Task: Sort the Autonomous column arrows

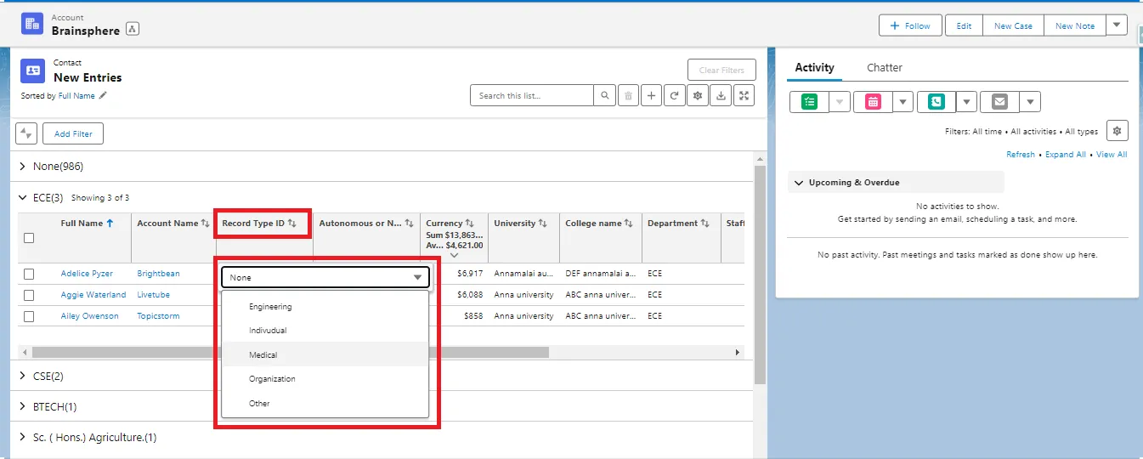Action: tap(409, 224)
